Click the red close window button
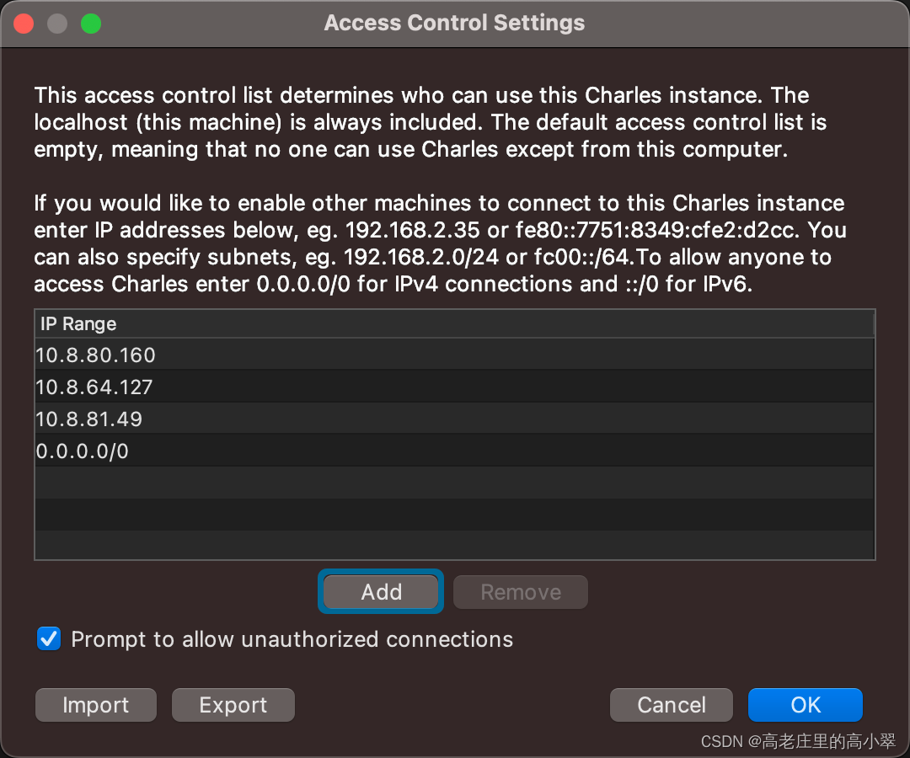Image resolution: width=910 pixels, height=758 pixels. pos(24,24)
